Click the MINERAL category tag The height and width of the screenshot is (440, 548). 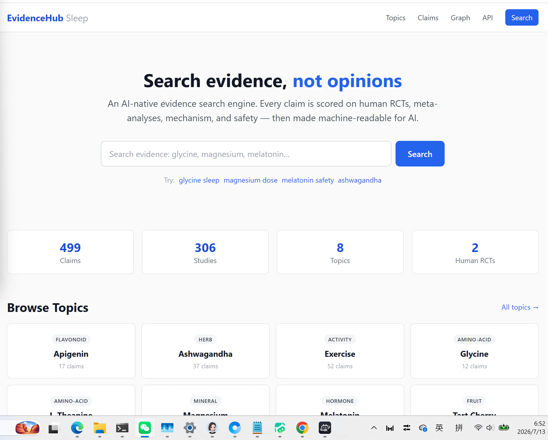205,401
